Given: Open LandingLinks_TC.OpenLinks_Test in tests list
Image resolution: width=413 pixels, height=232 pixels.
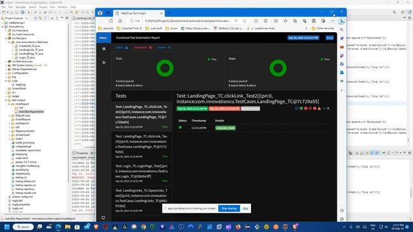Looking at the screenshot, I should click(141, 200).
